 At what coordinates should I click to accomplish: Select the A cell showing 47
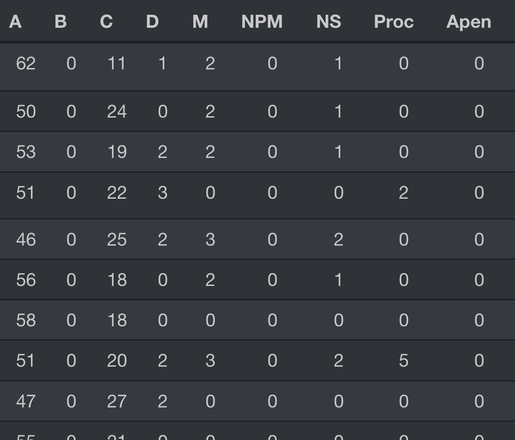coord(26,401)
